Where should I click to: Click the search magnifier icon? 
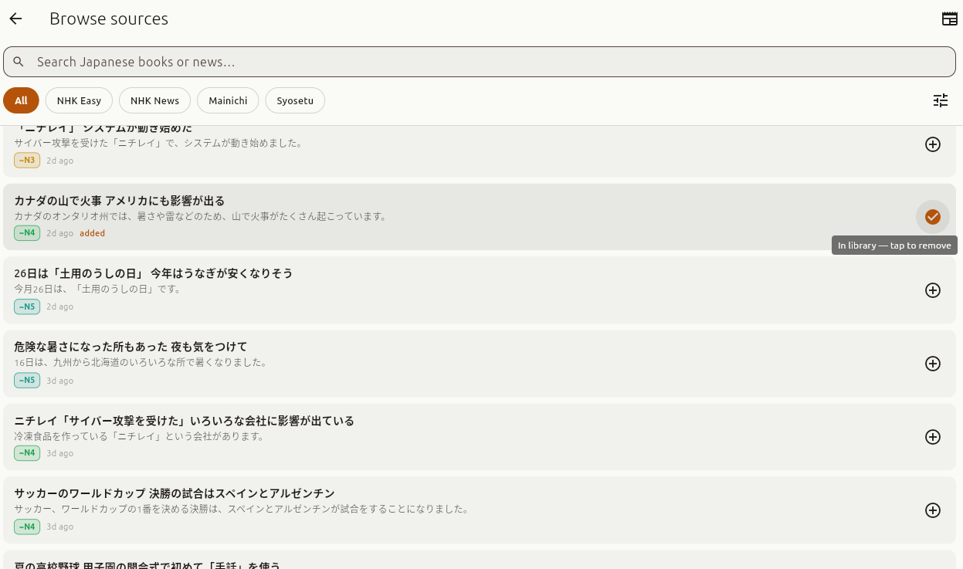[19, 62]
